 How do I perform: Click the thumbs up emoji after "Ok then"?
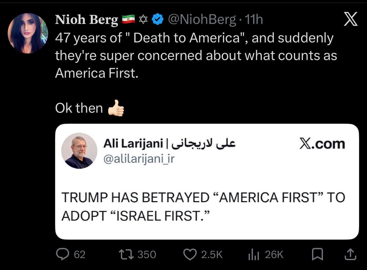coord(116,108)
